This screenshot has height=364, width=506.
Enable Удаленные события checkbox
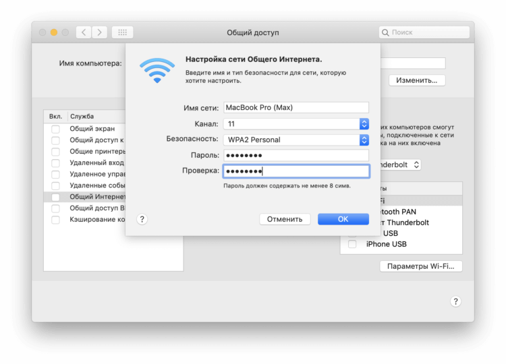(55, 186)
